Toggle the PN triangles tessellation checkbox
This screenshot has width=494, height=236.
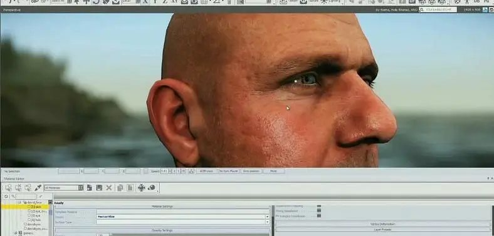319,216
